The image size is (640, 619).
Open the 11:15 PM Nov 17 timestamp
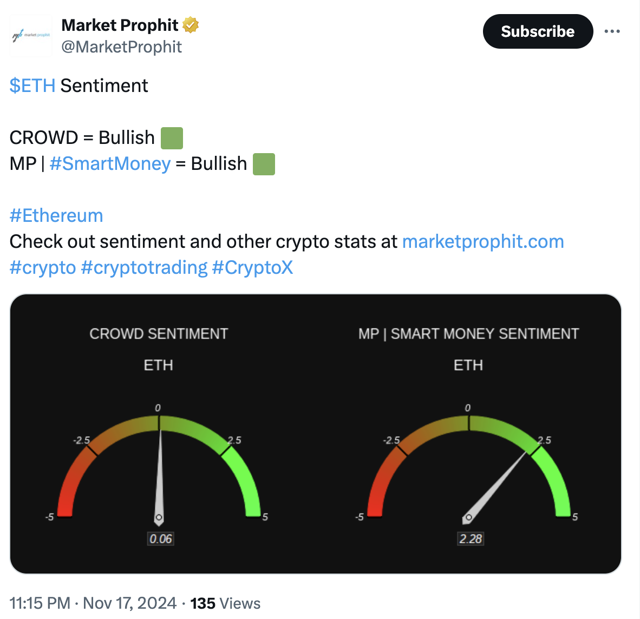(x=93, y=603)
